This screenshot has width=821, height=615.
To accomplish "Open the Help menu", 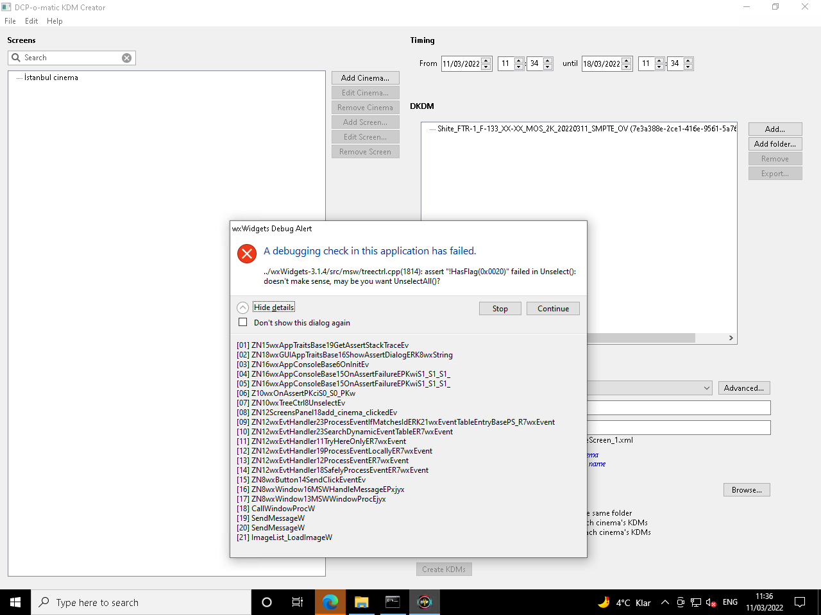I will pos(55,21).
